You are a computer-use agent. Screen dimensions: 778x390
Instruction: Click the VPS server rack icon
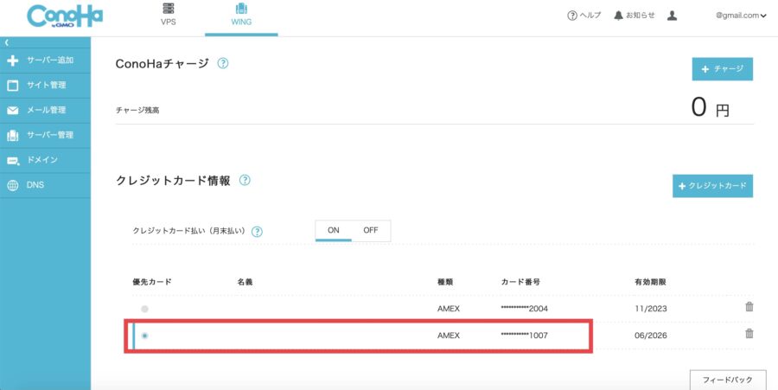[169, 9]
